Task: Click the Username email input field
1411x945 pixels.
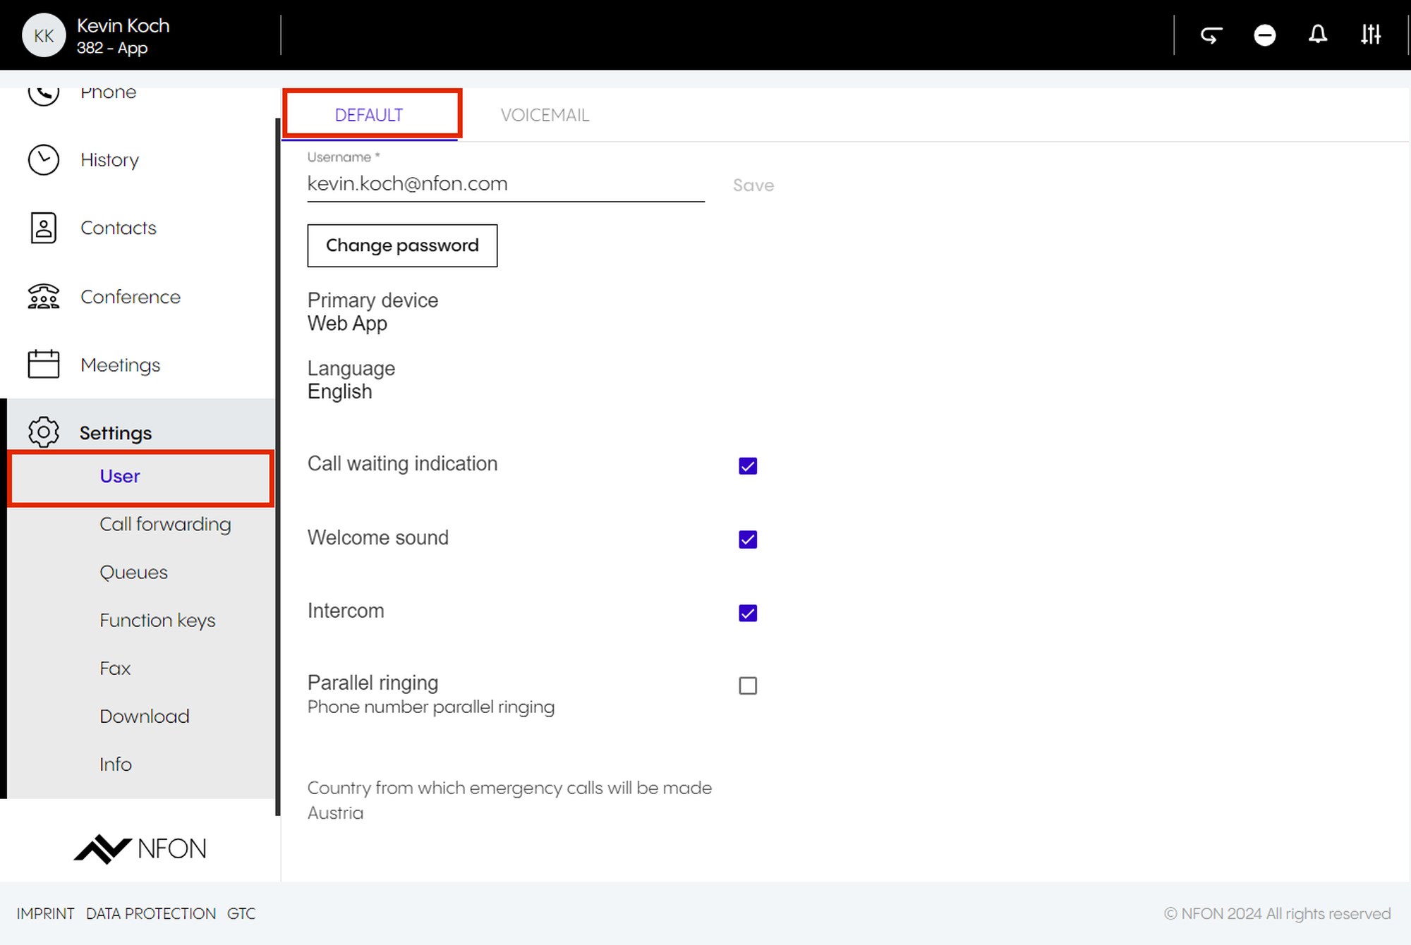Action: point(505,184)
